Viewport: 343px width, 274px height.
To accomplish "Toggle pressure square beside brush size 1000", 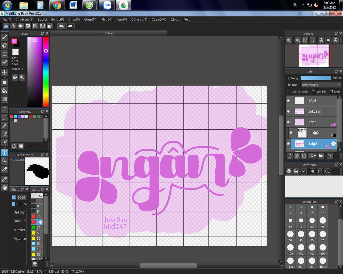I will click(14, 197).
